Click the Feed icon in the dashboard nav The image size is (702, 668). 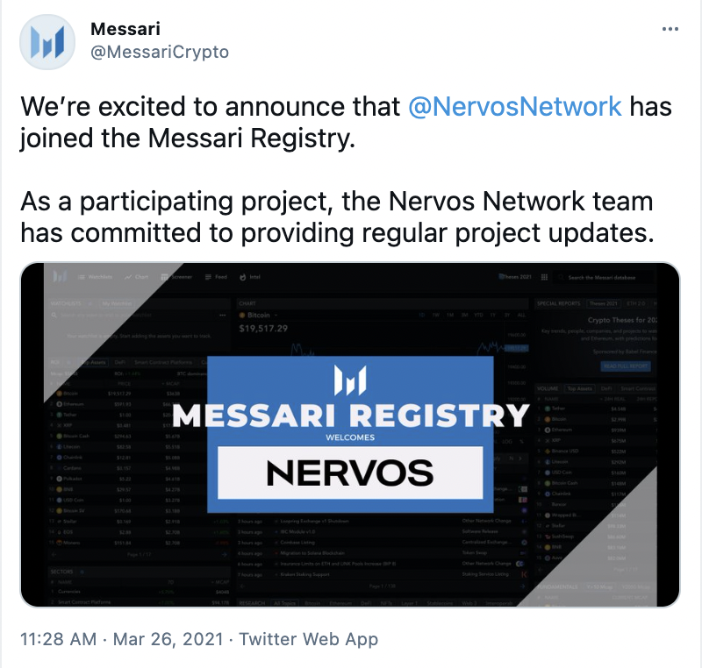tap(208, 277)
